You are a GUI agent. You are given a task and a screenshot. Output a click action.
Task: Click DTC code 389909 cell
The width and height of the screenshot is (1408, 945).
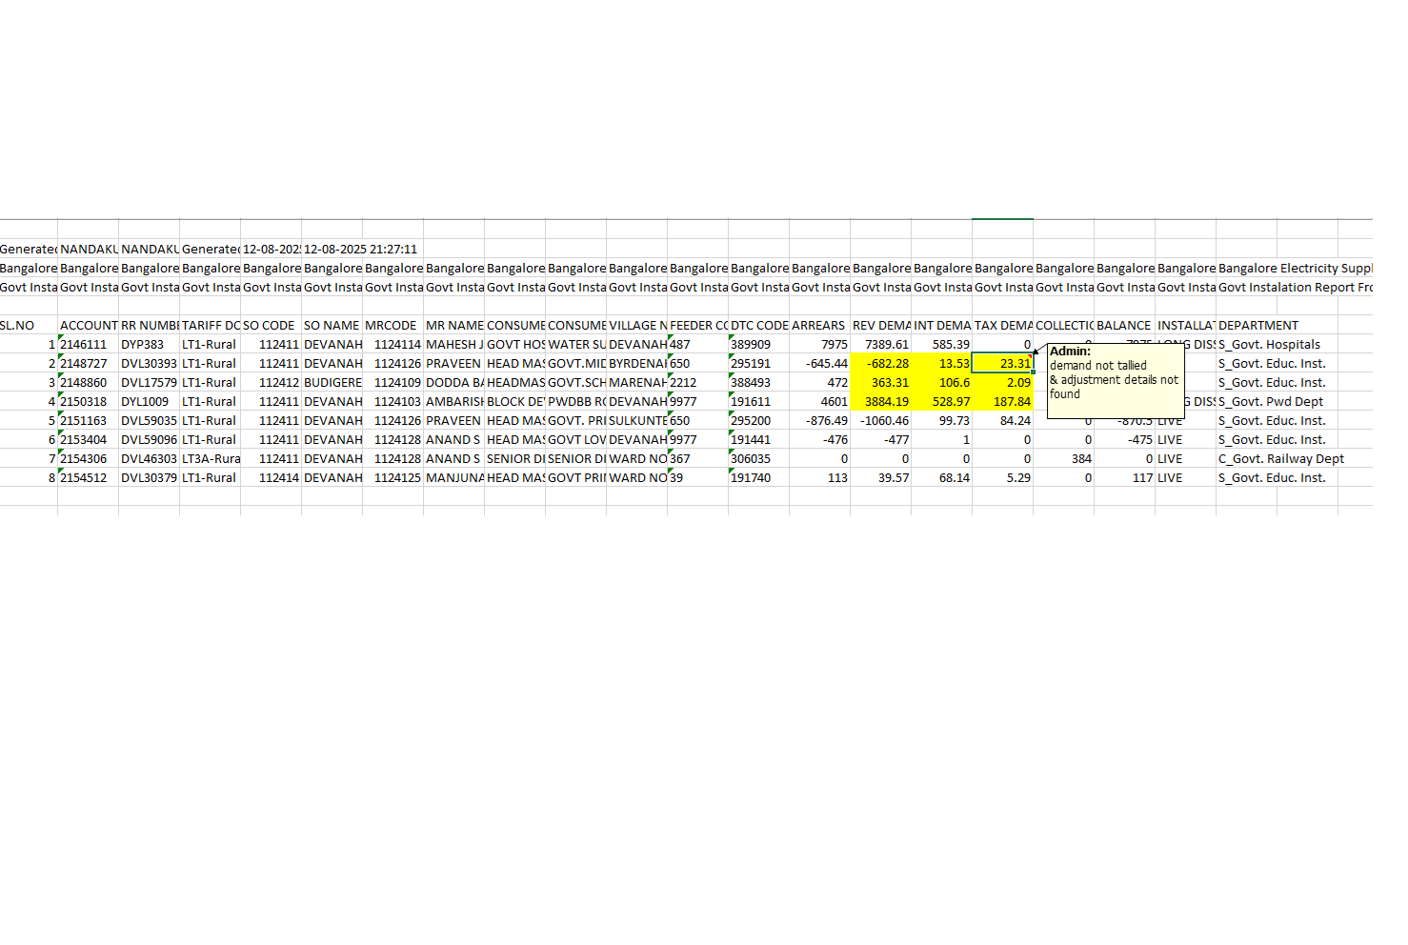tap(758, 344)
